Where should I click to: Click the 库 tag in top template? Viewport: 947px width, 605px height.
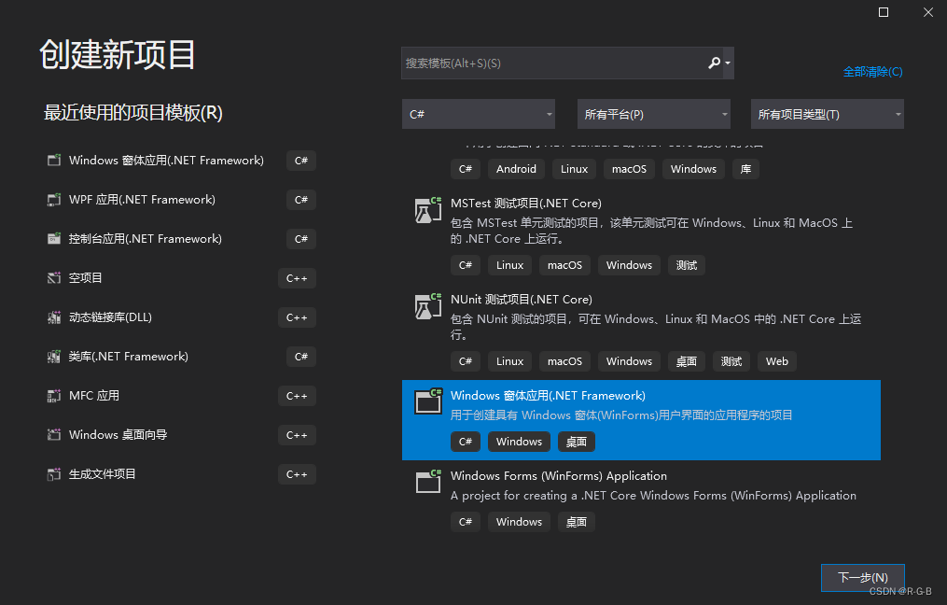[x=745, y=169]
